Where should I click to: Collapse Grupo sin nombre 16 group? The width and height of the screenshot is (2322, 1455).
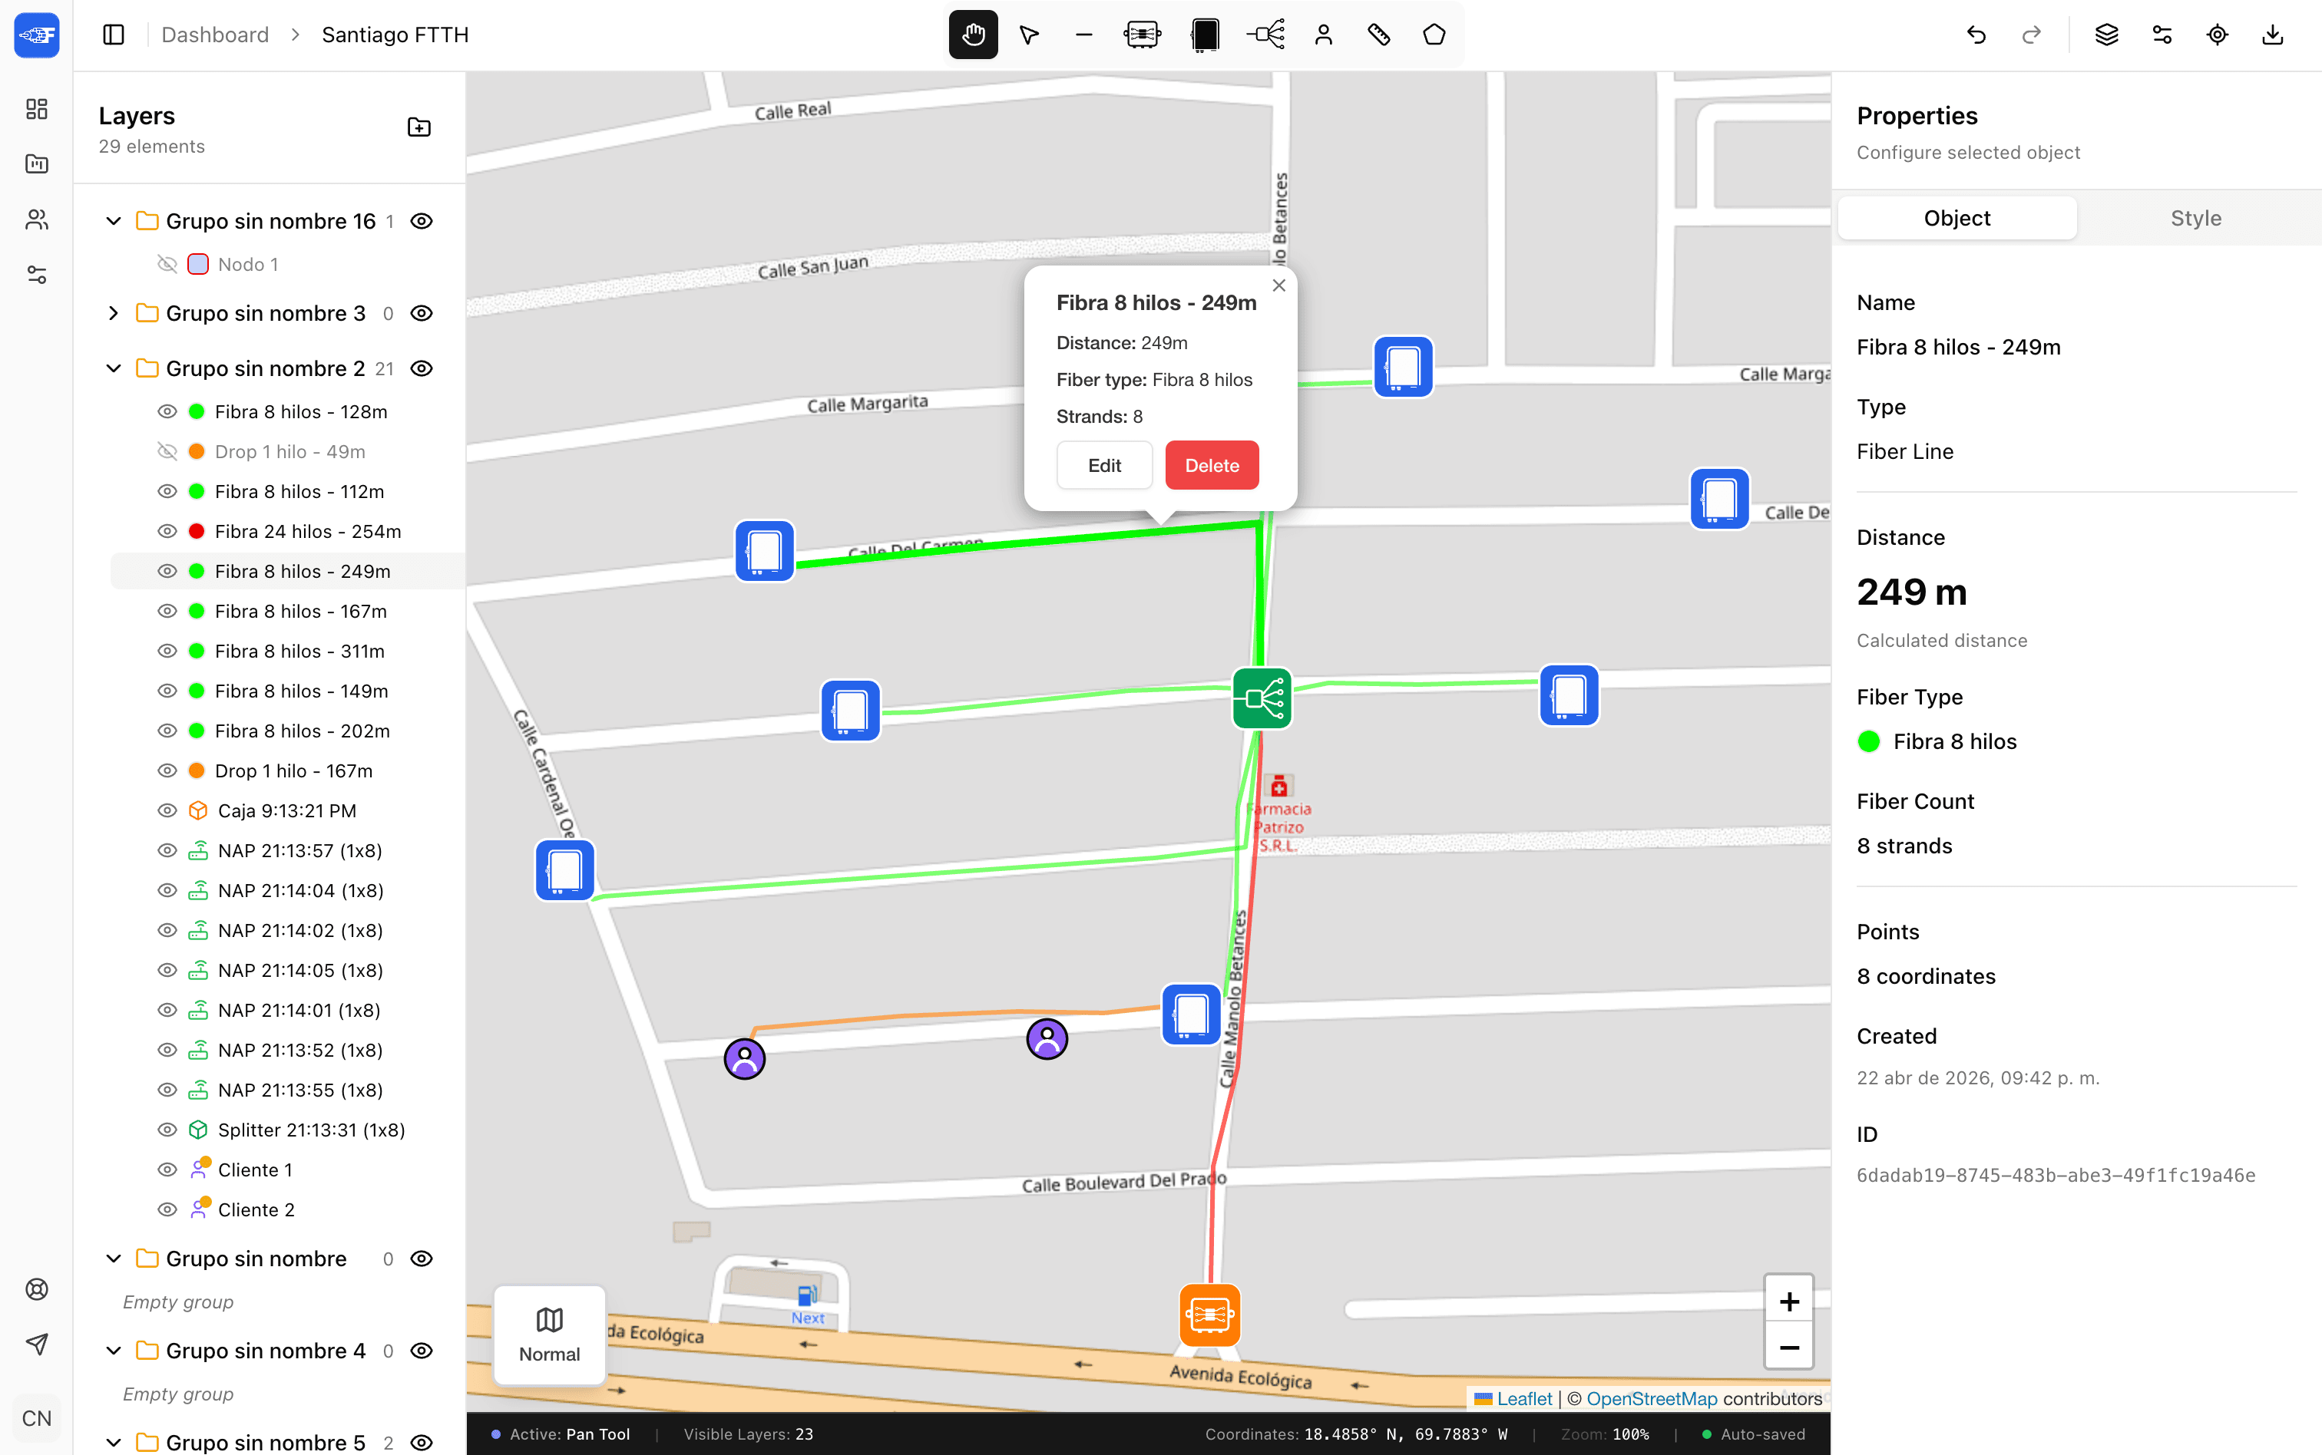114,221
